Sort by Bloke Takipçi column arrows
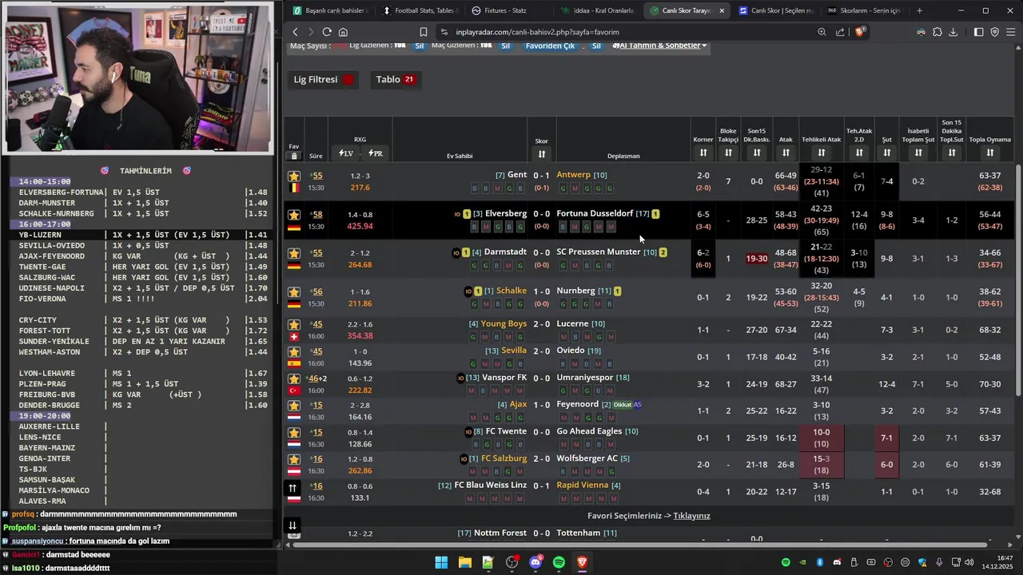 tap(728, 153)
